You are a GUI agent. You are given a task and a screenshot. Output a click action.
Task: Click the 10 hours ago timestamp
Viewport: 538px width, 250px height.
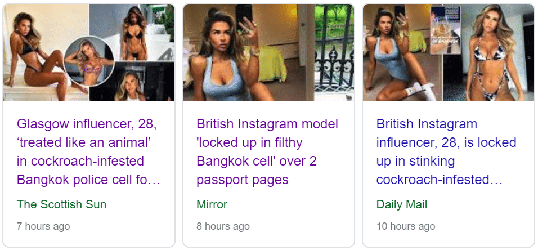(x=406, y=227)
